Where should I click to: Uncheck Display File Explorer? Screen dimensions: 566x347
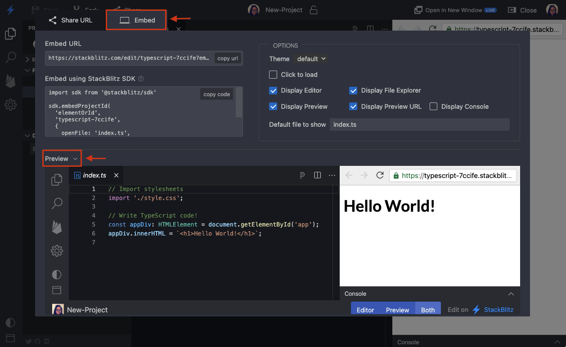(353, 90)
